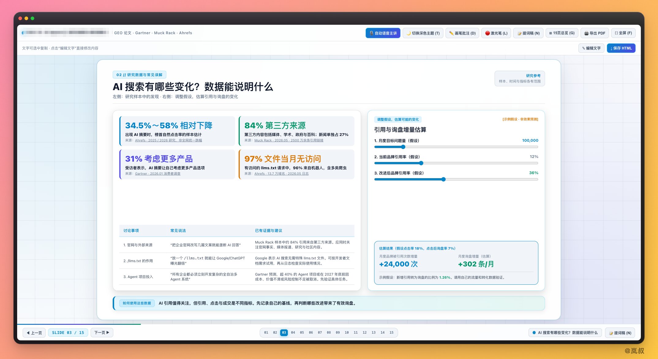Click the 如何使用这些数据 label
The height and width of the screenshot is (359, 658).
pyautogui.click(x=137, y=303)
